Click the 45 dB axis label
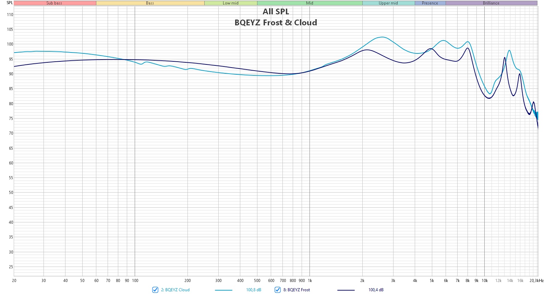Screen dimensions: 545x294 (11, 208)
